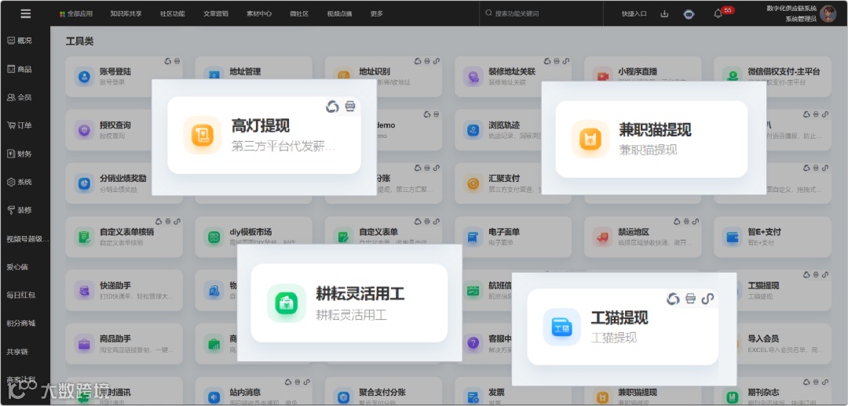The width and height of the screenshot is (848, 406).
Task: Open the 电子面单 card icon
Action: [x=473, y=237]
